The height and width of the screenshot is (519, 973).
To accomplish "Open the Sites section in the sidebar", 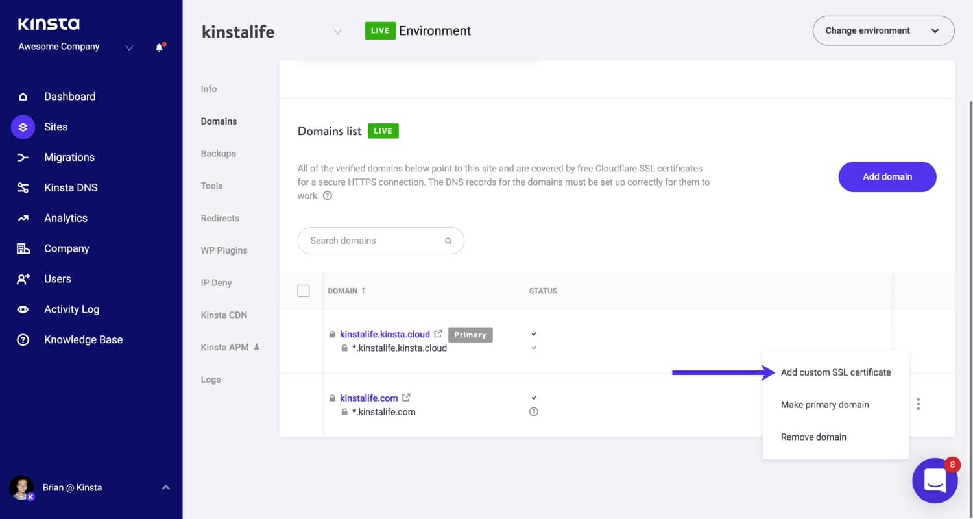I will [55, 127].
